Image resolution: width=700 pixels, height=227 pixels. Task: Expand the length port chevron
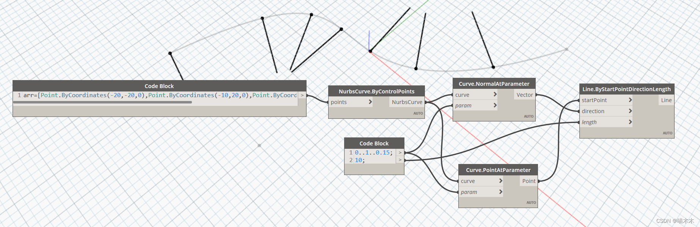pos(630,122)
